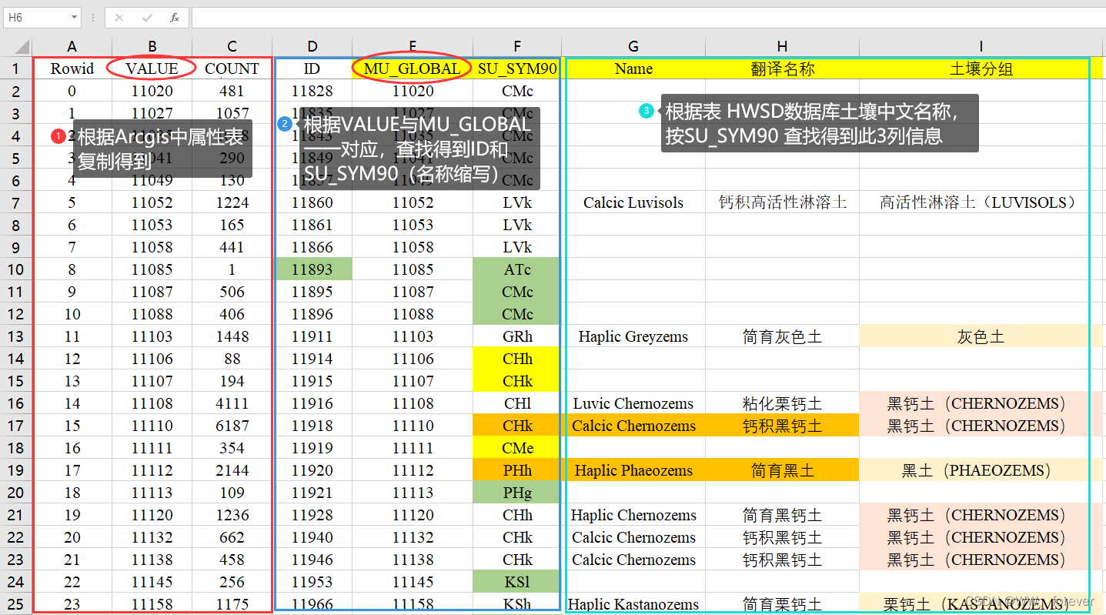1106x615 pixels.
Task: Click the MU_GLOBAL header cell
Action: 413,69
